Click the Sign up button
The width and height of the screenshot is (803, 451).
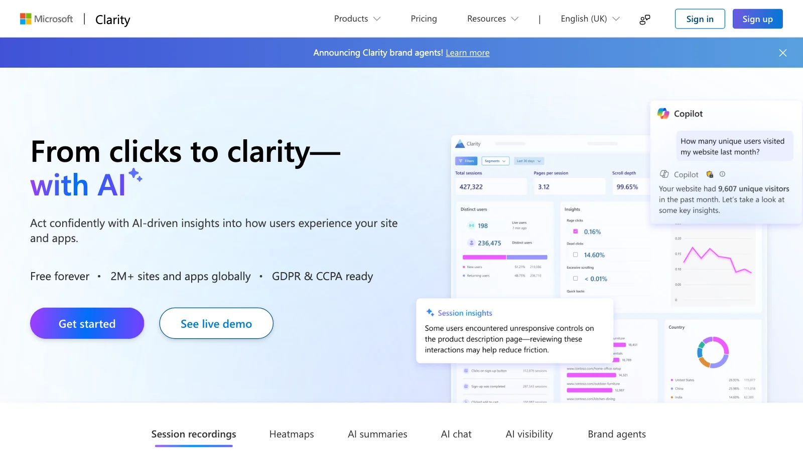(x=757, y=19)
